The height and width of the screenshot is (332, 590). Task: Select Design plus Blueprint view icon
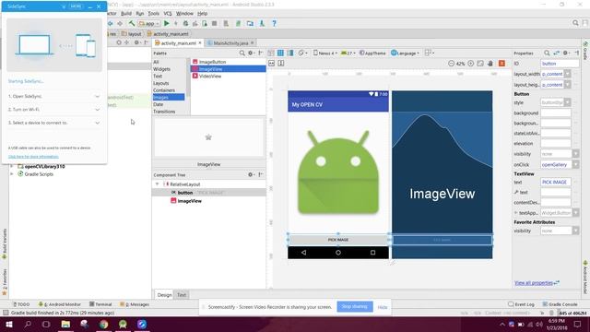pos(290,53)
